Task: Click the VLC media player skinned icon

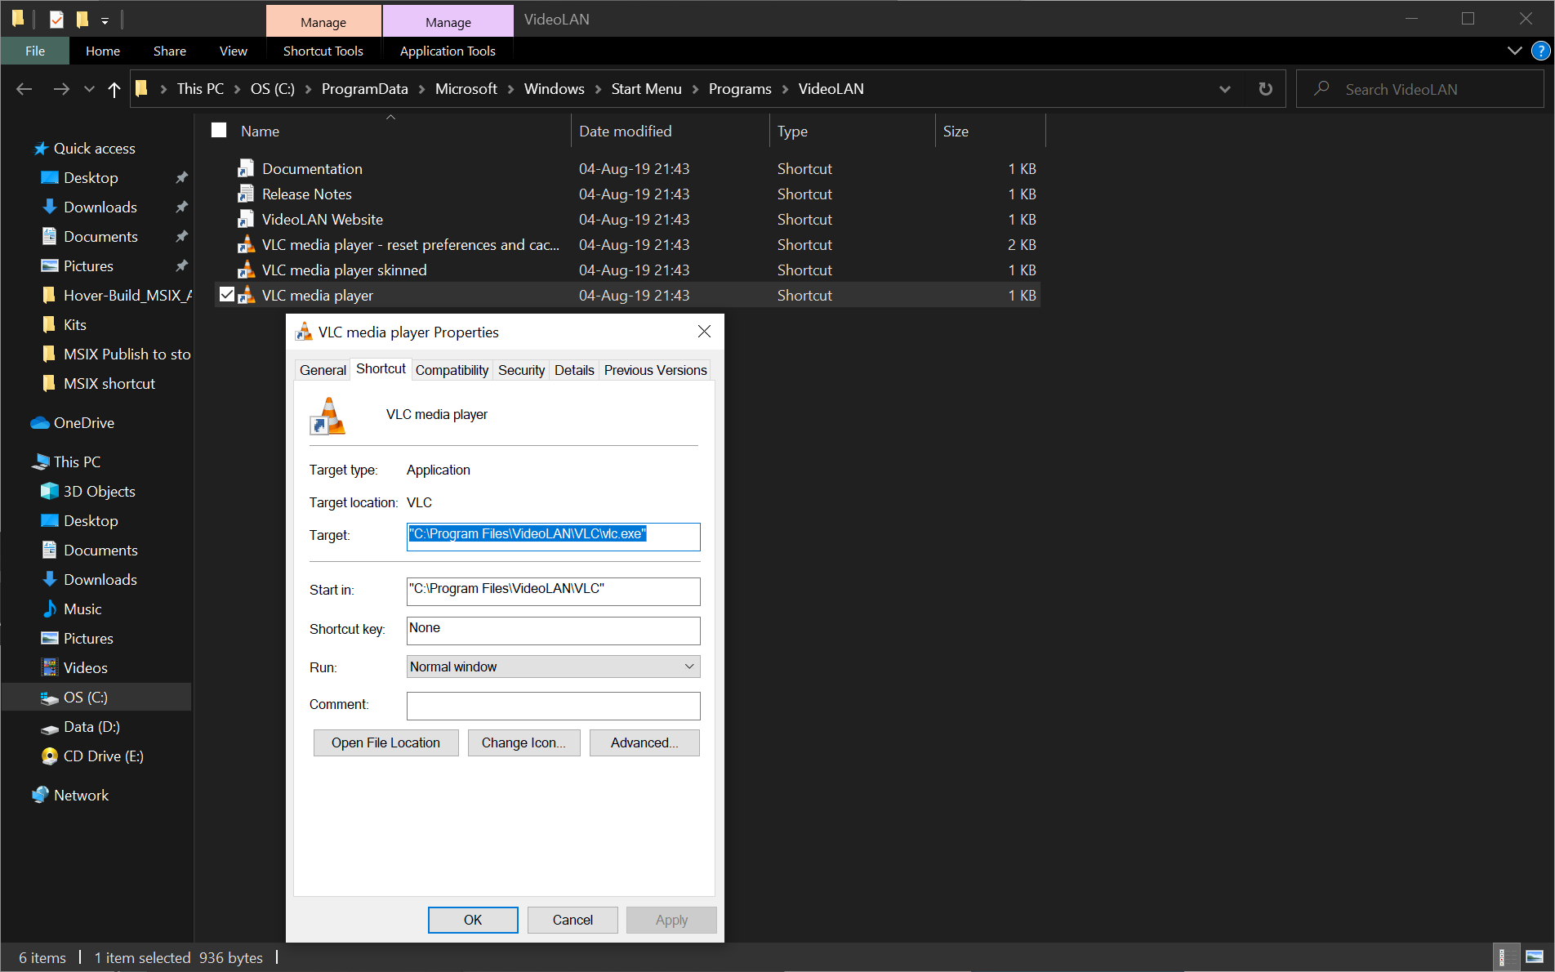Action: [246, 270]
